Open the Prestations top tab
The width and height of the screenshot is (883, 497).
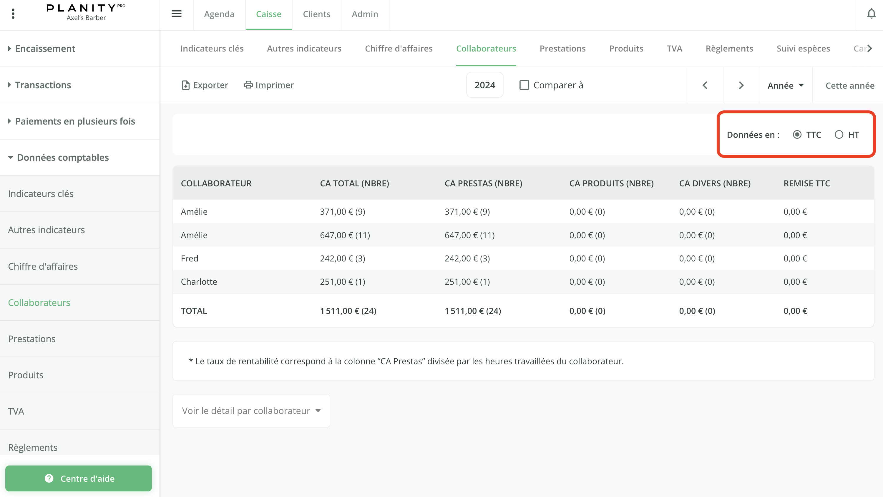[x=562, y=48]
